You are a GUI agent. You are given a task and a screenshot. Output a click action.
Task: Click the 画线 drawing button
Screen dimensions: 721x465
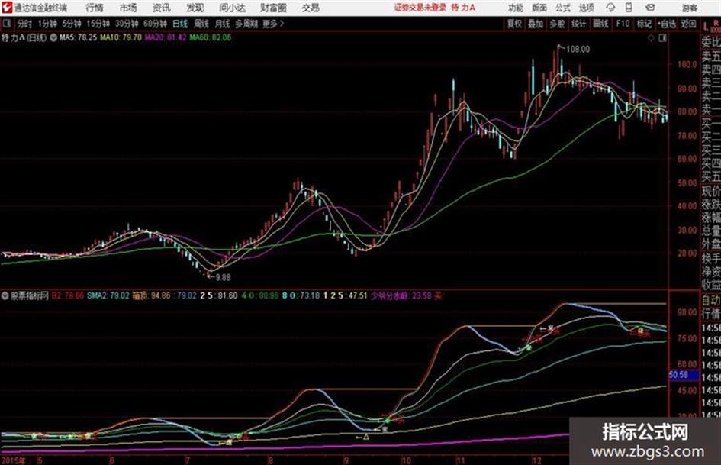point(601,24)
